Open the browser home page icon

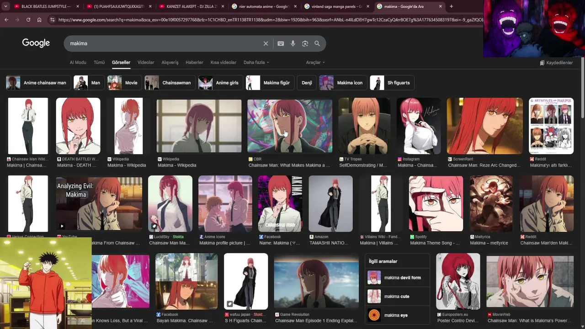click(x=39, y=20)
